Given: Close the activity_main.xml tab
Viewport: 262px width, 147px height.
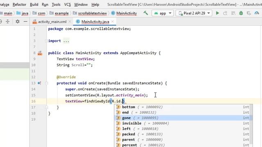Looking at the screenshot, I should tap(70, 22).
